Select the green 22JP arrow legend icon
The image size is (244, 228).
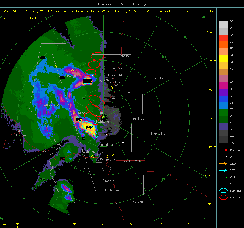point(223,177)
